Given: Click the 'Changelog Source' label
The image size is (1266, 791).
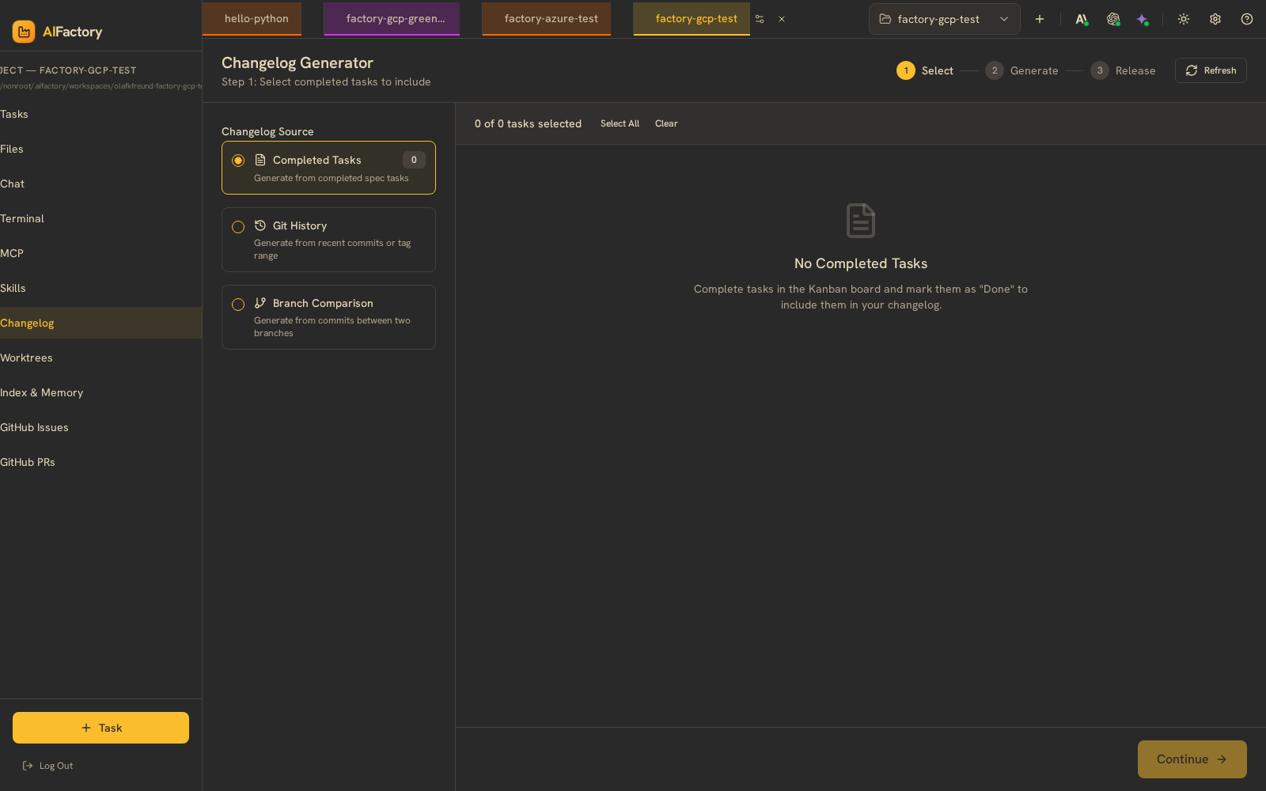Looking at the screenshot, I should click(x=267, y=131).
